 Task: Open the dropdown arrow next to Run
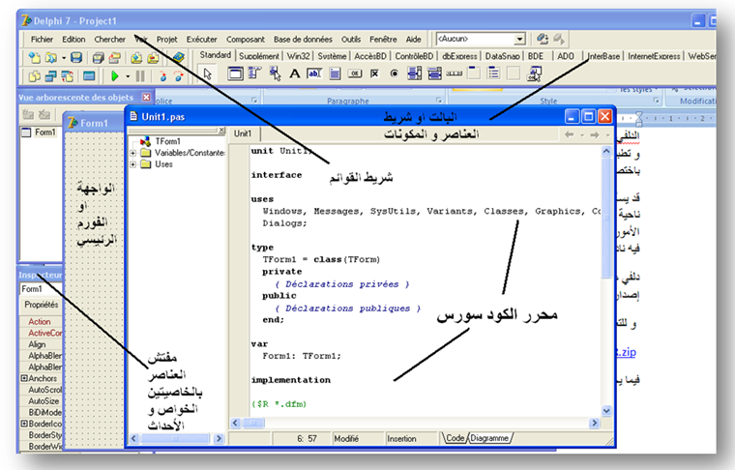point(127,75)
